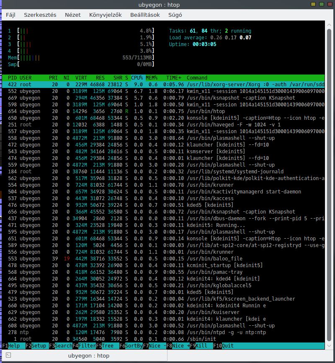Sort by the PRI column header
The image size is (335, 363).
[53, 78]
